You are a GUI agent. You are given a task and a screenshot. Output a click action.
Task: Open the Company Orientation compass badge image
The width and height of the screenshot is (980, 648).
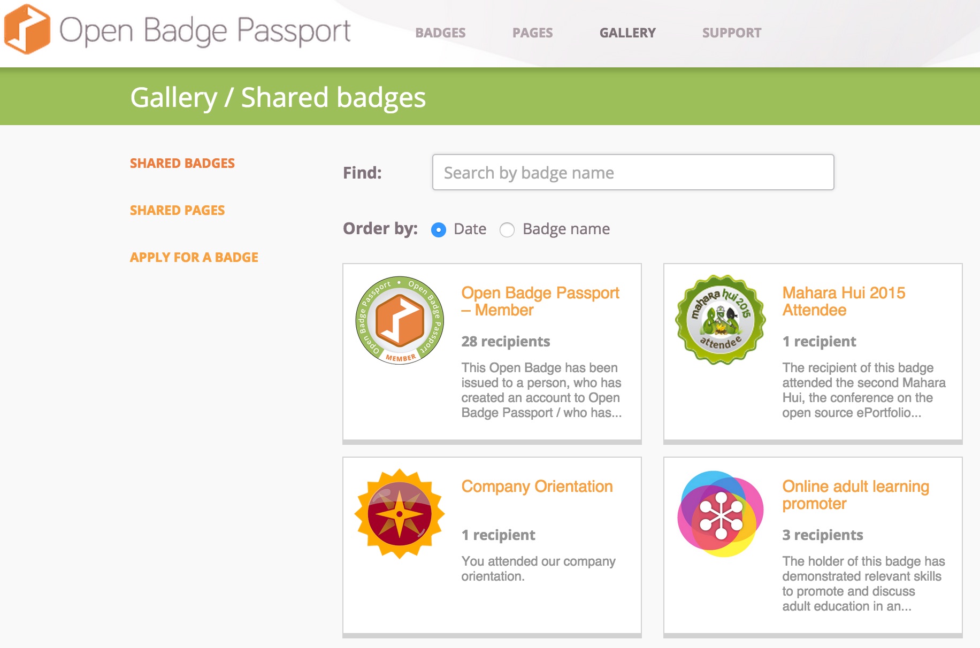click(400, 514)
